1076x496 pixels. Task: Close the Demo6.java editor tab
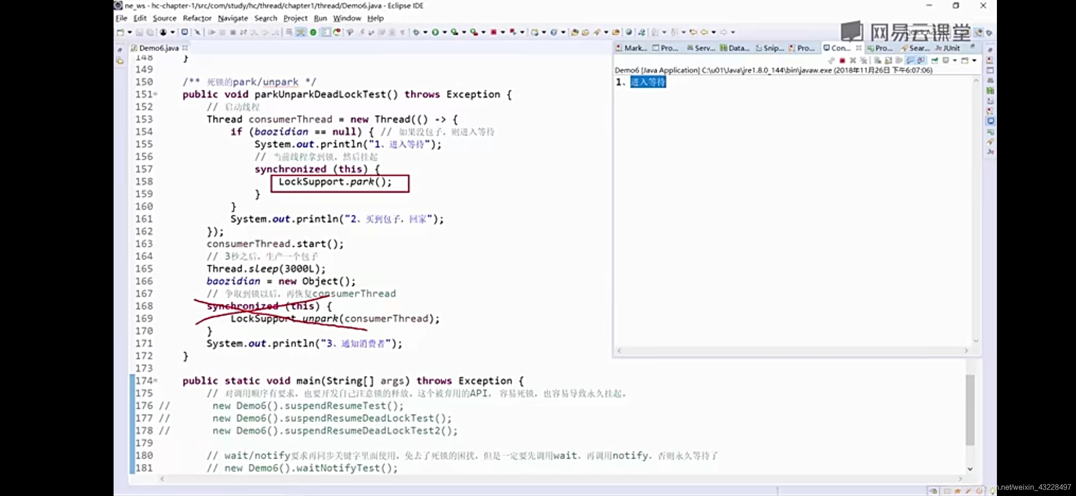click(x=185, y=48)
